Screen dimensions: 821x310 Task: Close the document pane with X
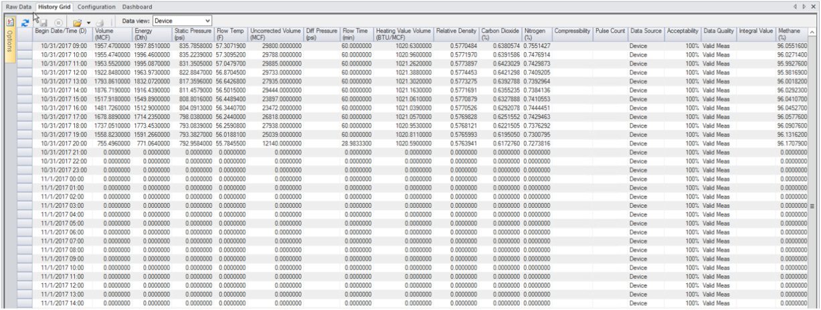pyautogui.click(x=814, y=7)
